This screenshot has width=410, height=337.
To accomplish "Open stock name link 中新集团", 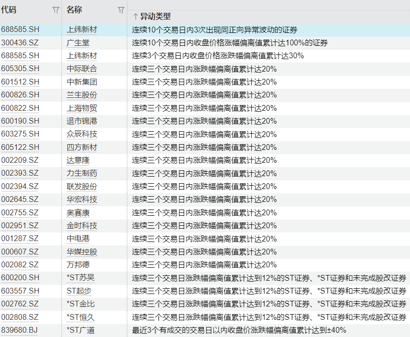I will pos(82,82).
